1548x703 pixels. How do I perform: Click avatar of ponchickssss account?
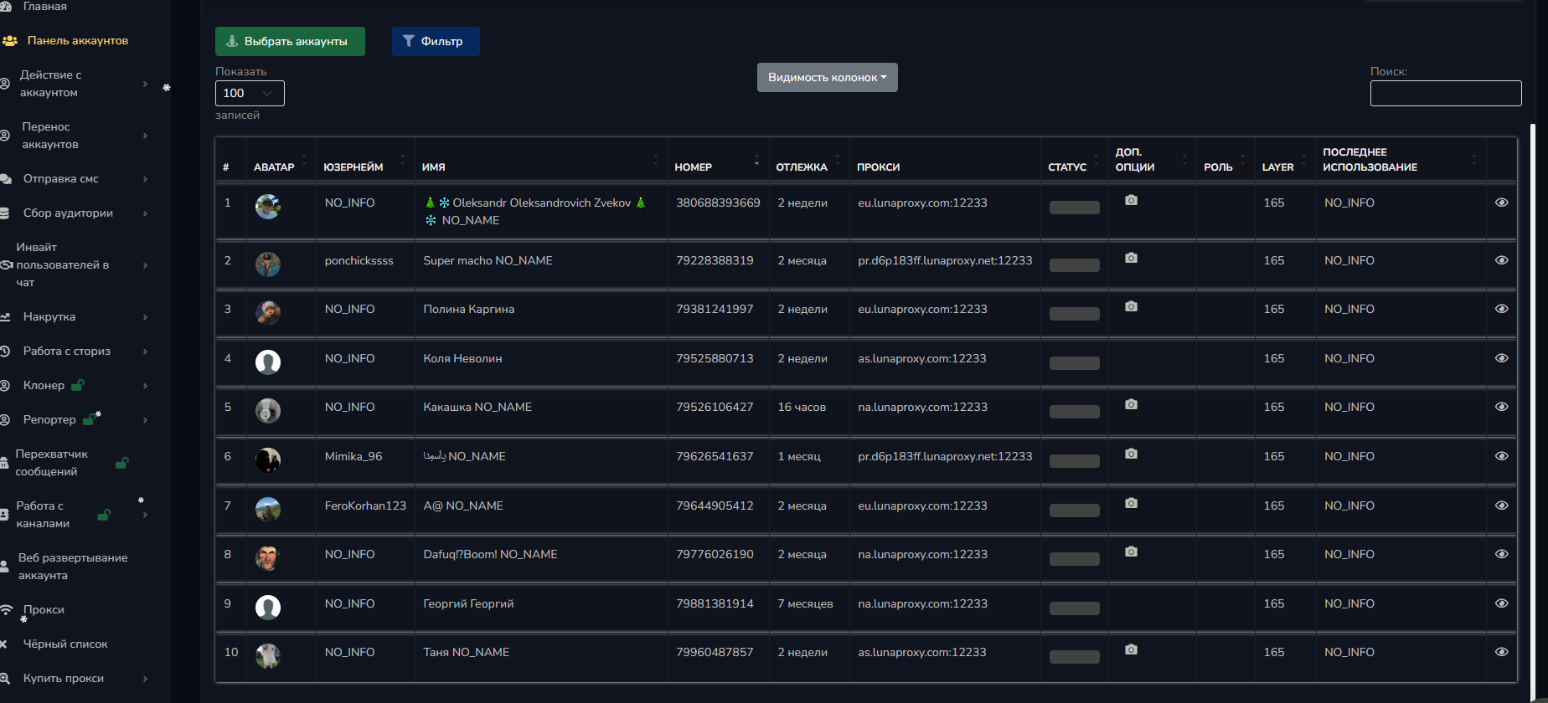click(268, 264)
